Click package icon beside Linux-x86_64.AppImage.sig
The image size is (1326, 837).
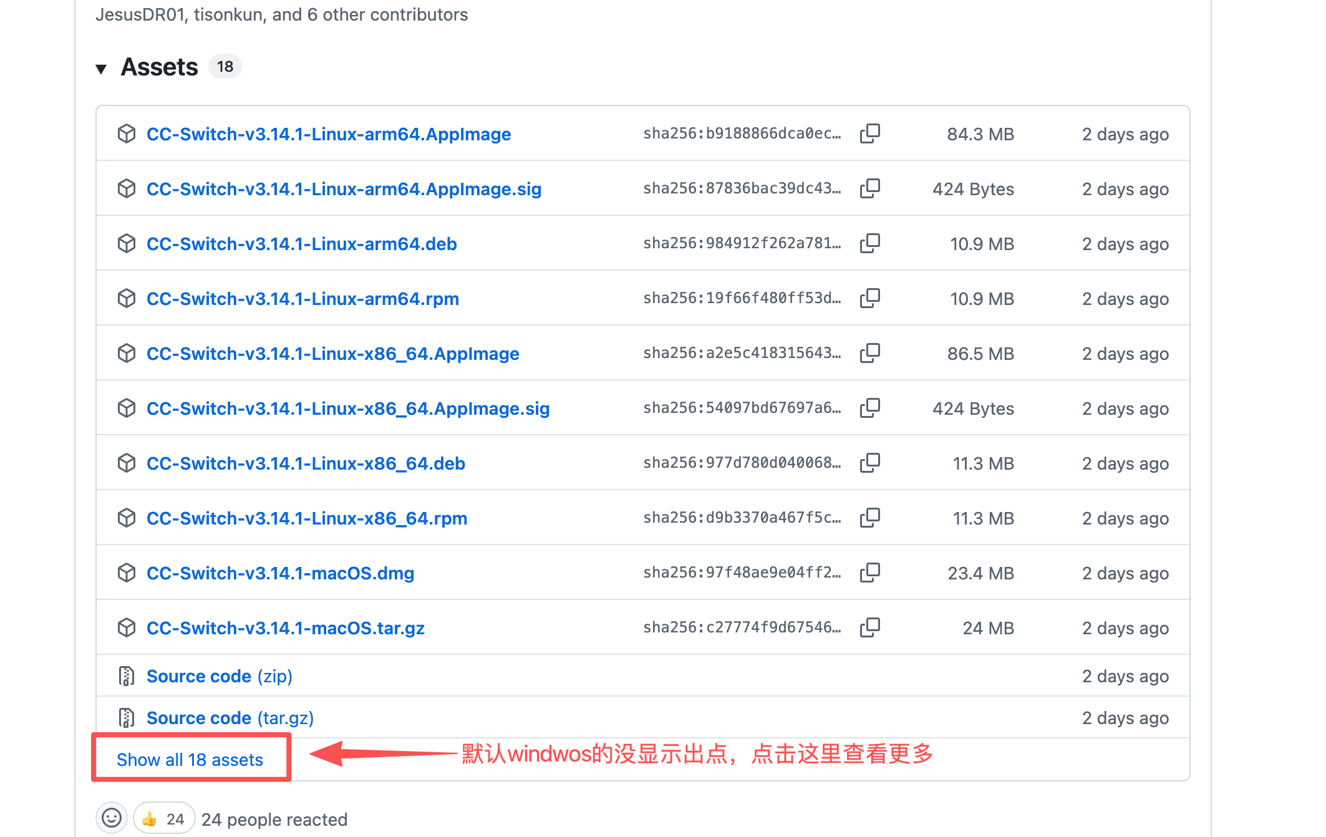(x=127, y=408)
